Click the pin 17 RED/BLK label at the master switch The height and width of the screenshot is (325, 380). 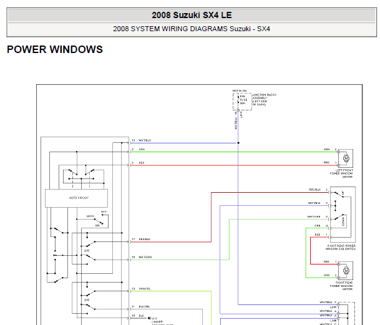pyautogui.click(x=141, y=239)
